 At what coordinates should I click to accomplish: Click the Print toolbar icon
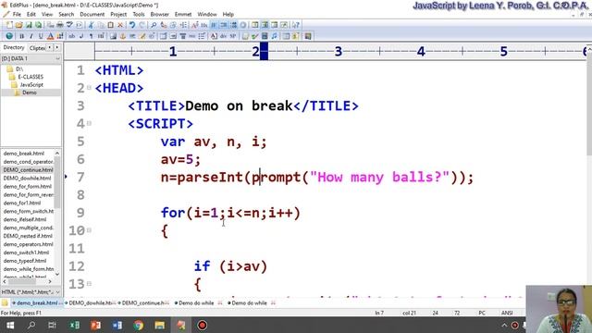[x=59, y=25]
